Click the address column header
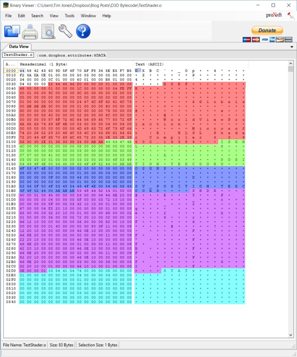Screen dimensions: 297x357 tap(11, 64)
